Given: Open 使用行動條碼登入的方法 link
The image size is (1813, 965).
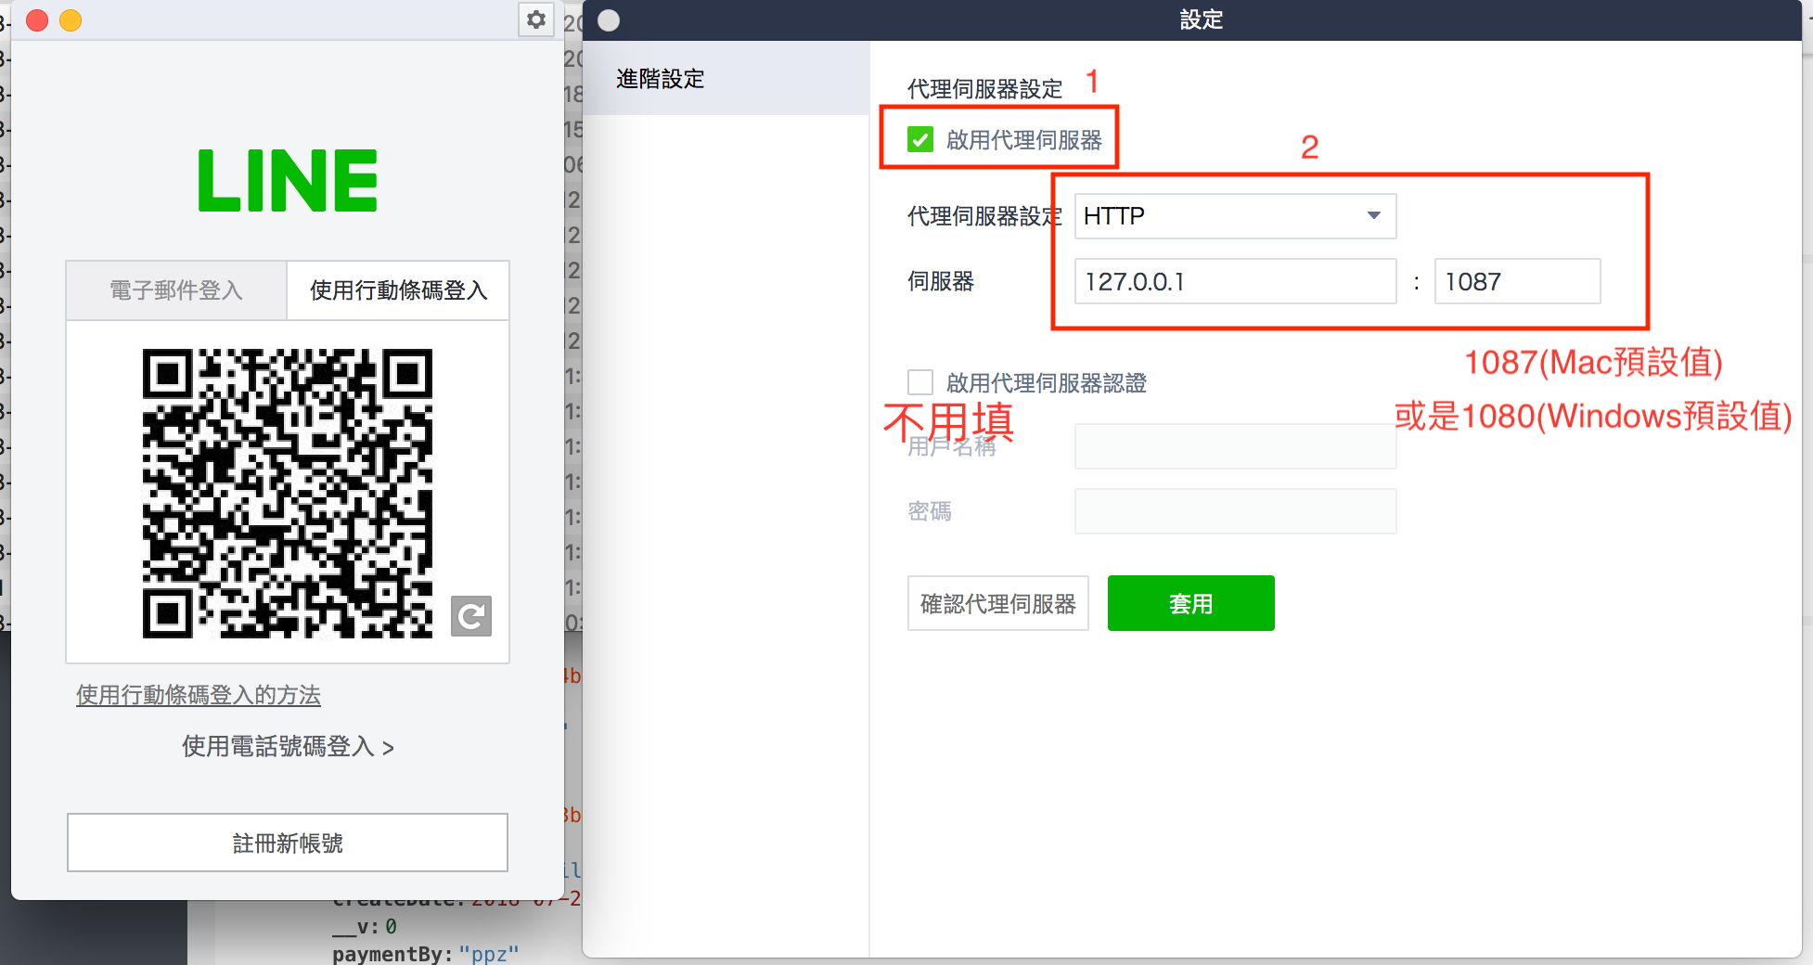Looking at the screenshot, I should [x=198, y=694].
